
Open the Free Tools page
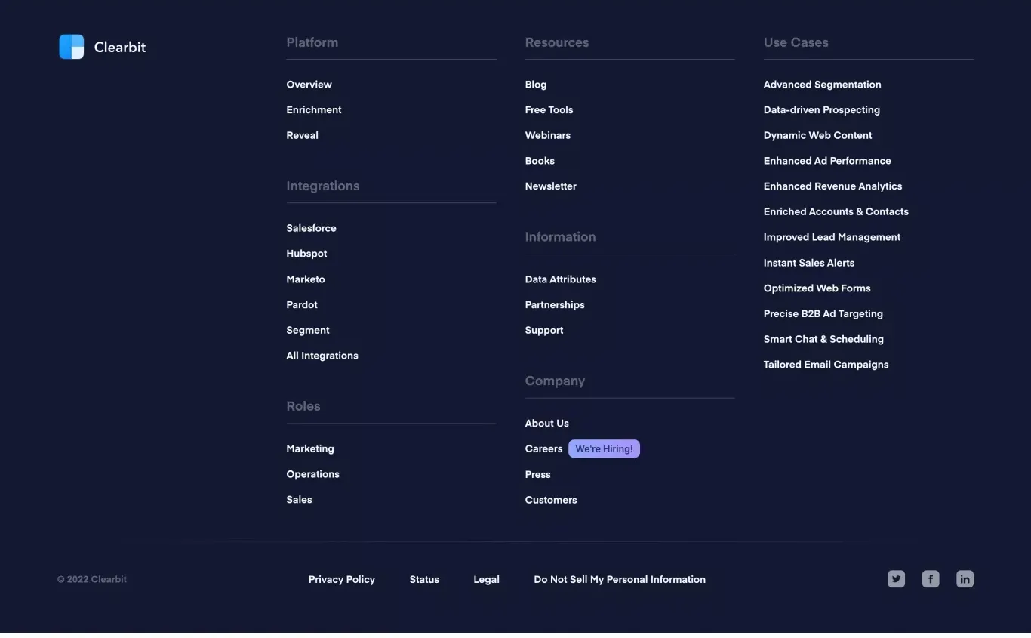pos(549,110)
